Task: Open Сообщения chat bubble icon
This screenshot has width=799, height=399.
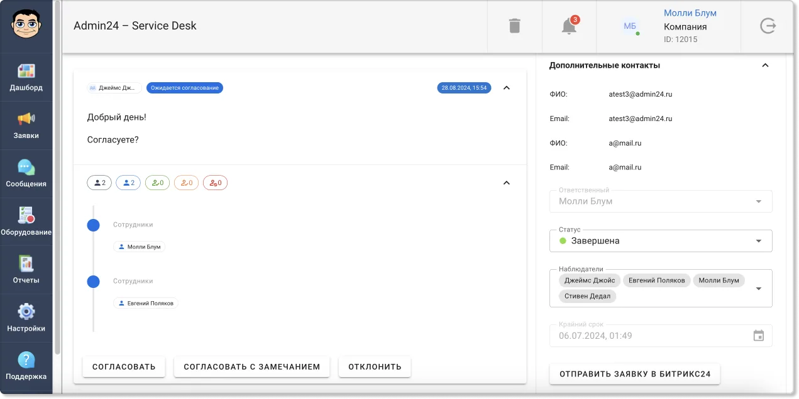Action: pos(26,174)
